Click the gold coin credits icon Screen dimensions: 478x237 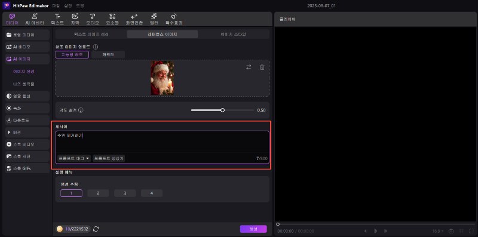[60, 229]
